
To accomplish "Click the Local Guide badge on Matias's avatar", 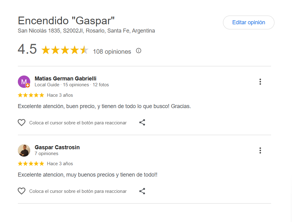I will pyautogui.click(x=28, y=85).
